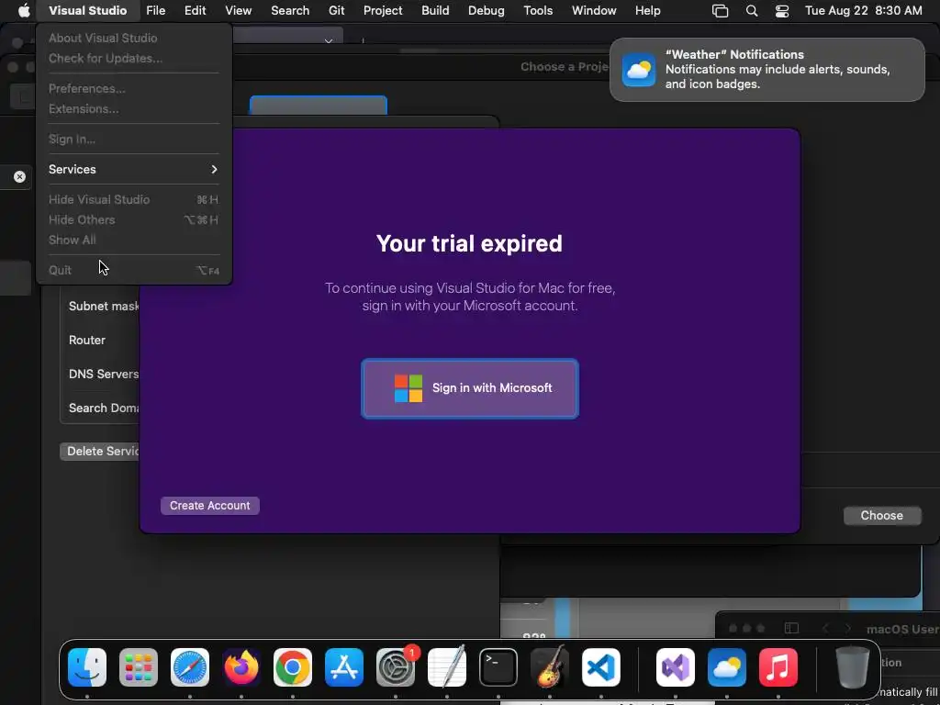This screenshot has width=940, height=705.
Task: Open the Finder icon in the Dock
Action: 87,667
